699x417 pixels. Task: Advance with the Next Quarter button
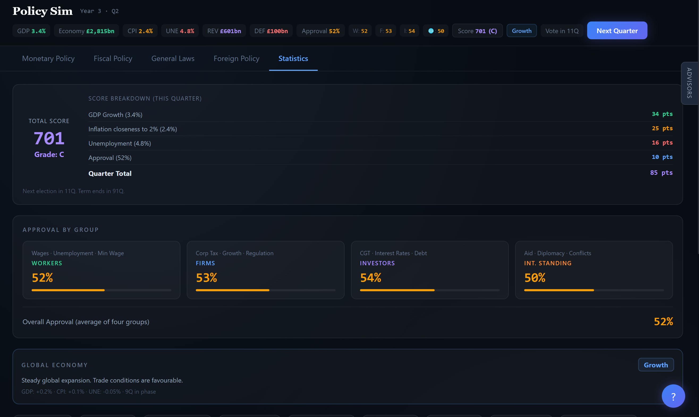coord(617,31)
